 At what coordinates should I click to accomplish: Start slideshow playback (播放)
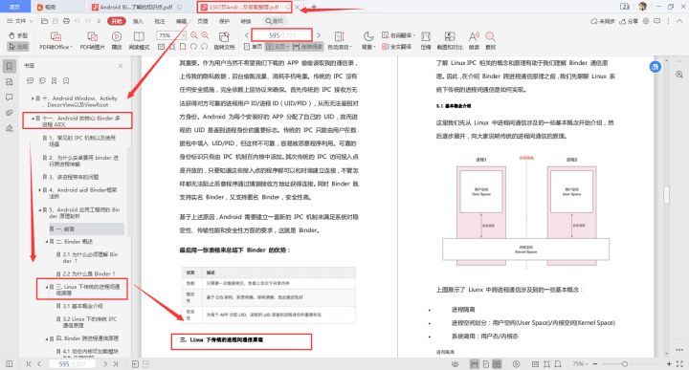tap(117, 40)
